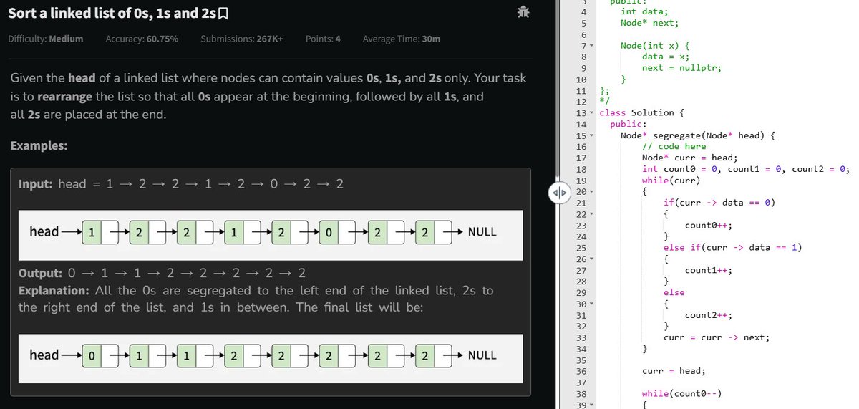Place cursor on 'else if(curr -> data == 1)' line
The image size is (859, 409).
tap(733, 248)
